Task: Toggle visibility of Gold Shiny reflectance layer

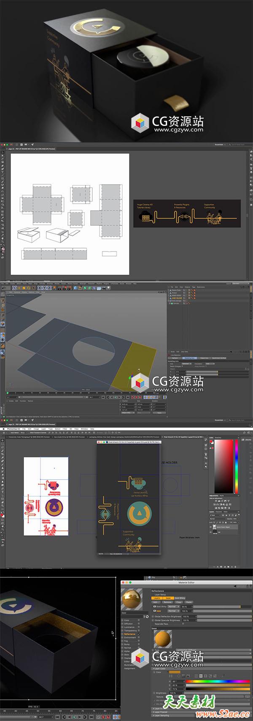Action: tap(155, 607)
